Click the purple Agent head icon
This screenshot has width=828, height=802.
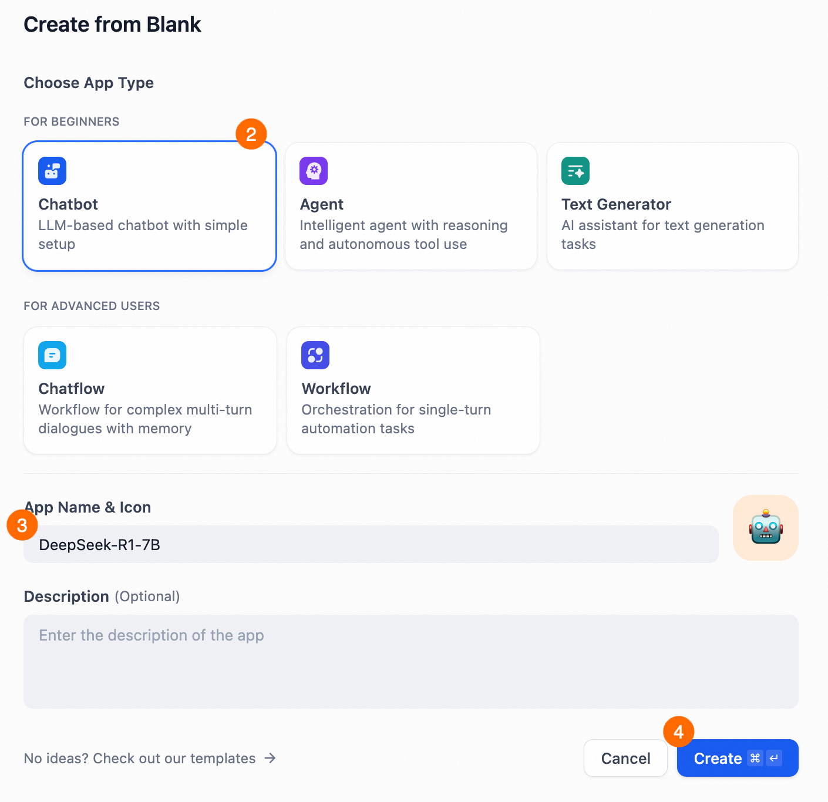coord(314,171)
